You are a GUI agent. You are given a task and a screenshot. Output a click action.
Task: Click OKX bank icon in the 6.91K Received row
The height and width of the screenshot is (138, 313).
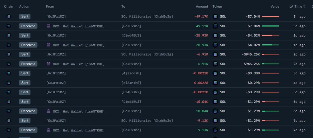(49, 64)
